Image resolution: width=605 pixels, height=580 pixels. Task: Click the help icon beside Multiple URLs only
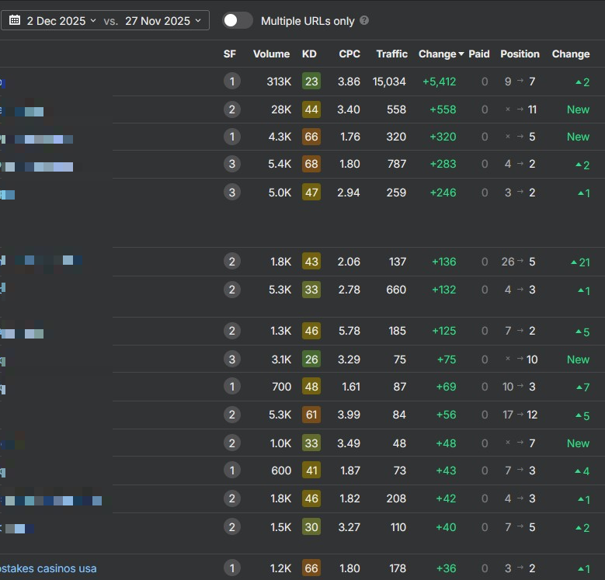pyautogui.click(x=364, y=20)
